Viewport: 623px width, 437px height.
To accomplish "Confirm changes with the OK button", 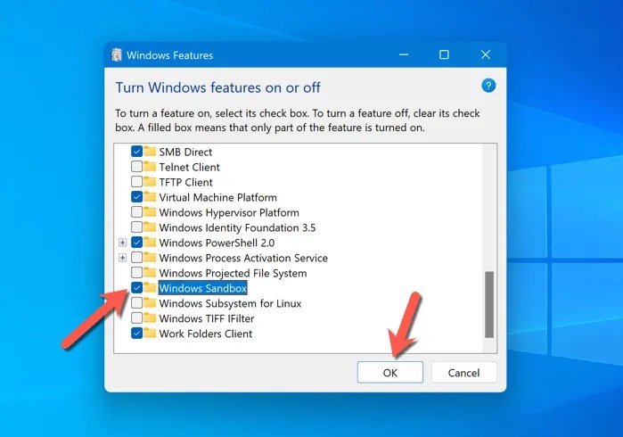I will click(390, 373).
